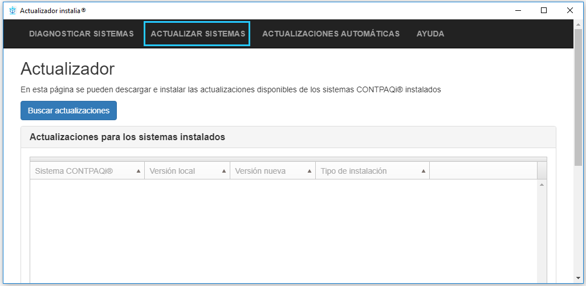Close the Actualizador instalia window
586x286 pixels.
tap(570, 10)
